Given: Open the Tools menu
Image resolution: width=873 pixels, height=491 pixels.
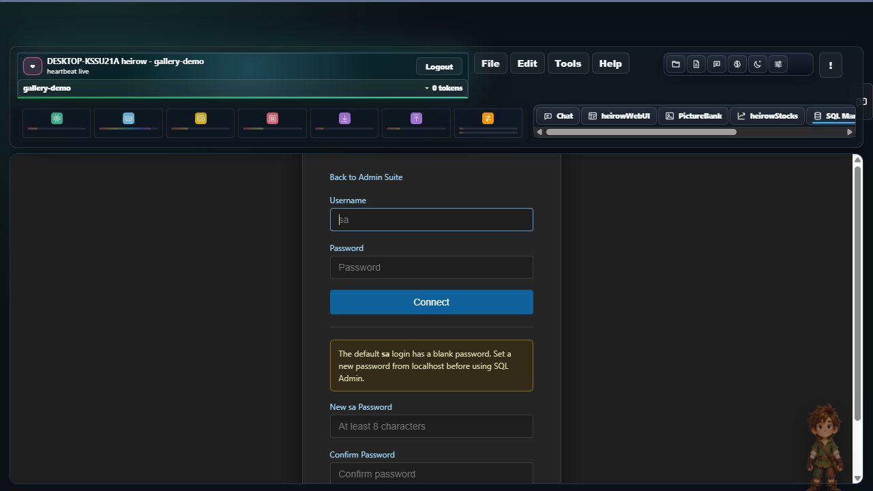Looking at the screenshot, I should click(568, 63).
